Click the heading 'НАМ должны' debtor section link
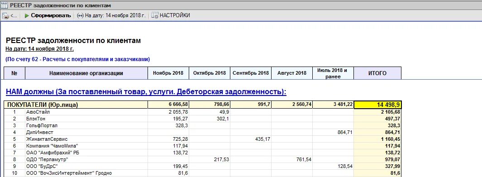Viewport: 482px width, 177px height. pos(146,92)
